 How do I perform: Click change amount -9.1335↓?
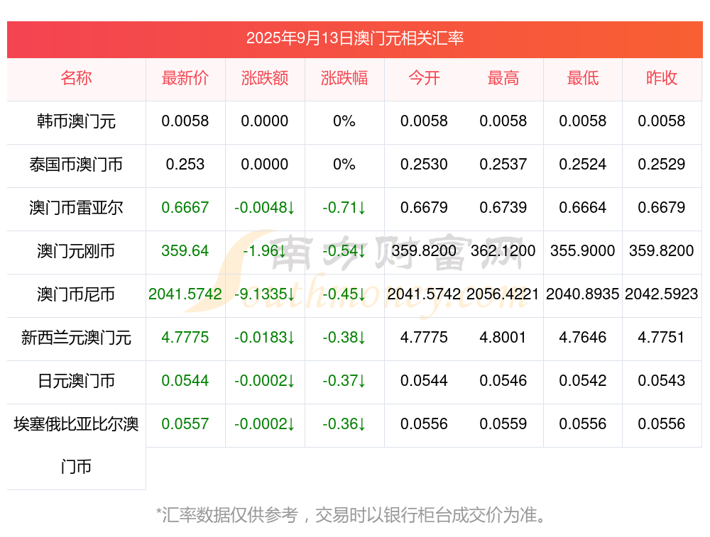pyautogui.click(x=265, y=294)
